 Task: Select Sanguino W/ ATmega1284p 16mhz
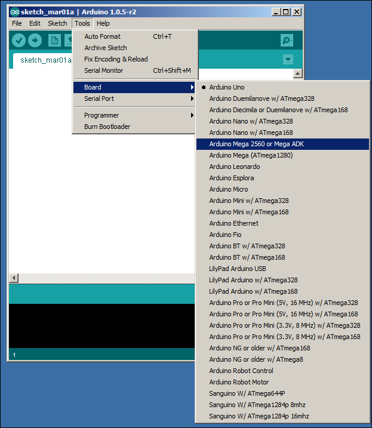pyautogui.click(x=282, y=416)
